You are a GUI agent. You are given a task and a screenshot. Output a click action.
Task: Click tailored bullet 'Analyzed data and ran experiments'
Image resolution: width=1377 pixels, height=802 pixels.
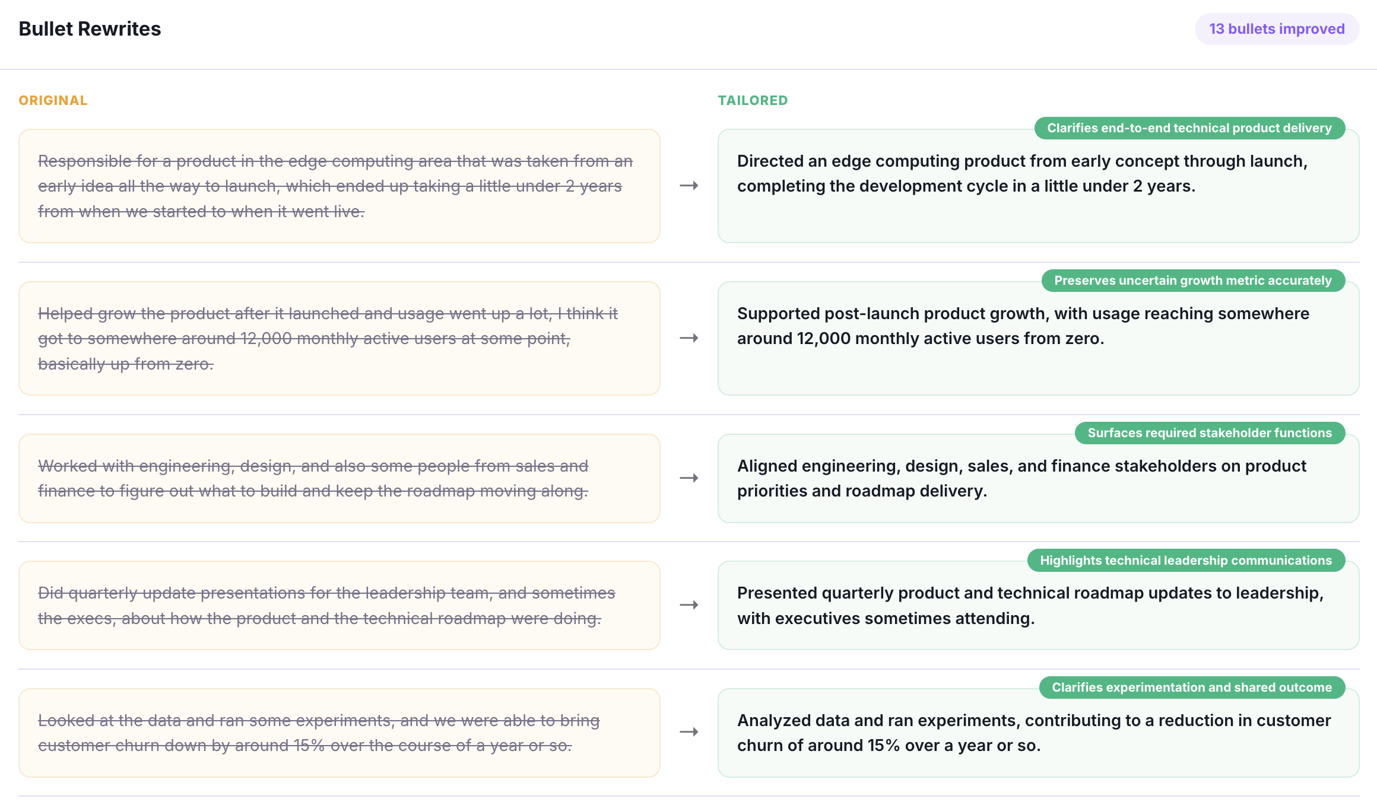[x=1038, y=733]
